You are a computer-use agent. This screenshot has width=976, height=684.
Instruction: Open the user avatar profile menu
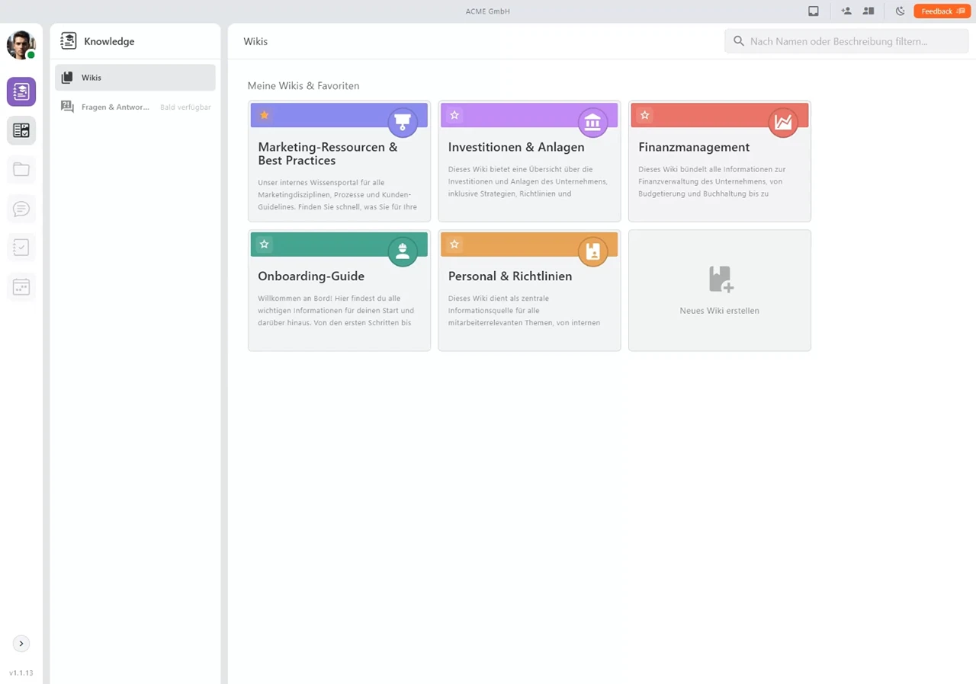[21, 45]
